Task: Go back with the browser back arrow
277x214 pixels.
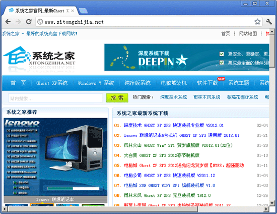Action: pos(8,22)
